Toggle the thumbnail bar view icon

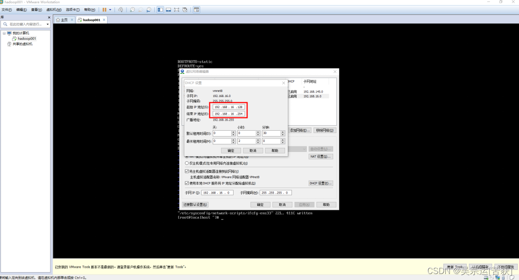[x=169, y=10]
